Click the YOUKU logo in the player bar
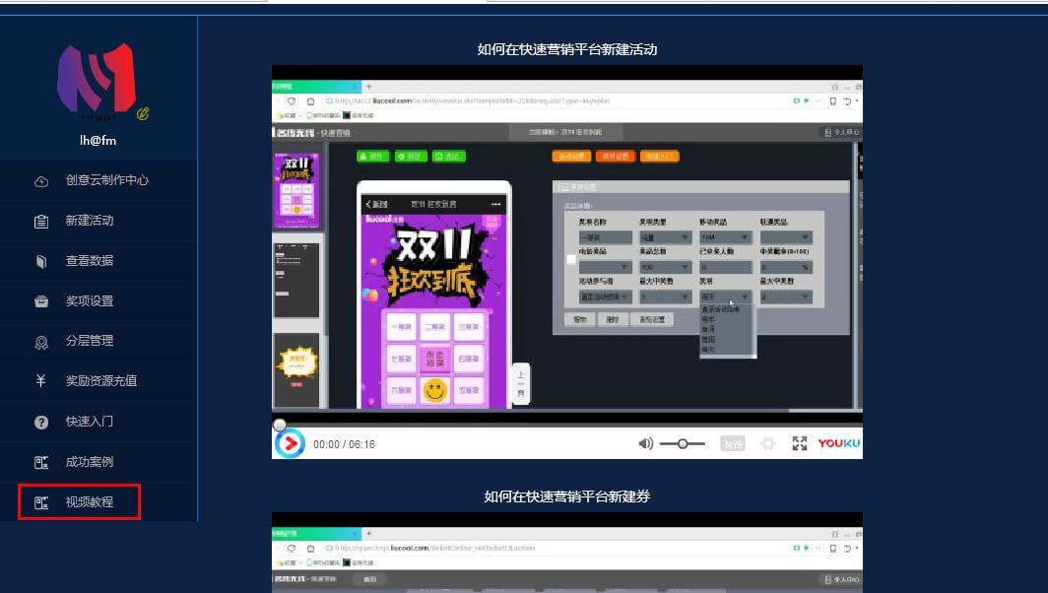 839,444
